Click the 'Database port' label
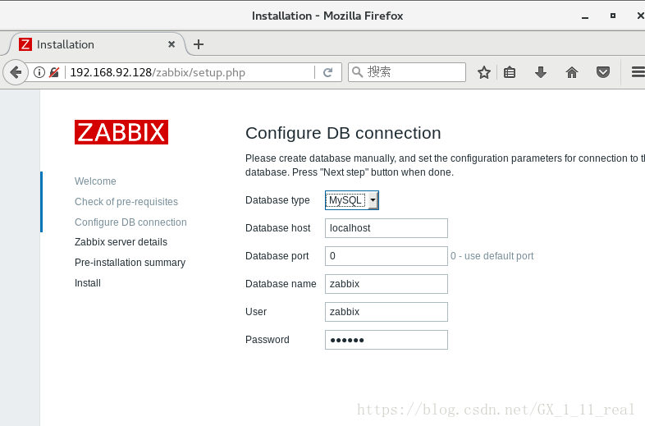This screenshot has height=426, width=645. coord(277,256)
